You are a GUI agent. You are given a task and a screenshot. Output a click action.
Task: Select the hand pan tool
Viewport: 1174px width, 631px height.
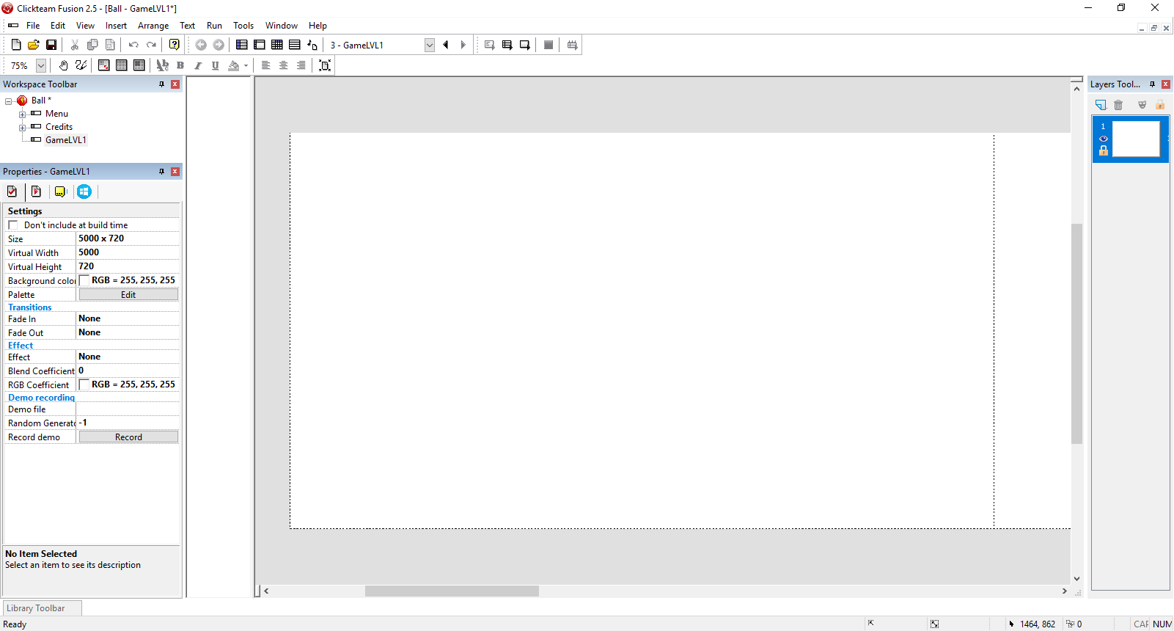[x=63, y=65]
